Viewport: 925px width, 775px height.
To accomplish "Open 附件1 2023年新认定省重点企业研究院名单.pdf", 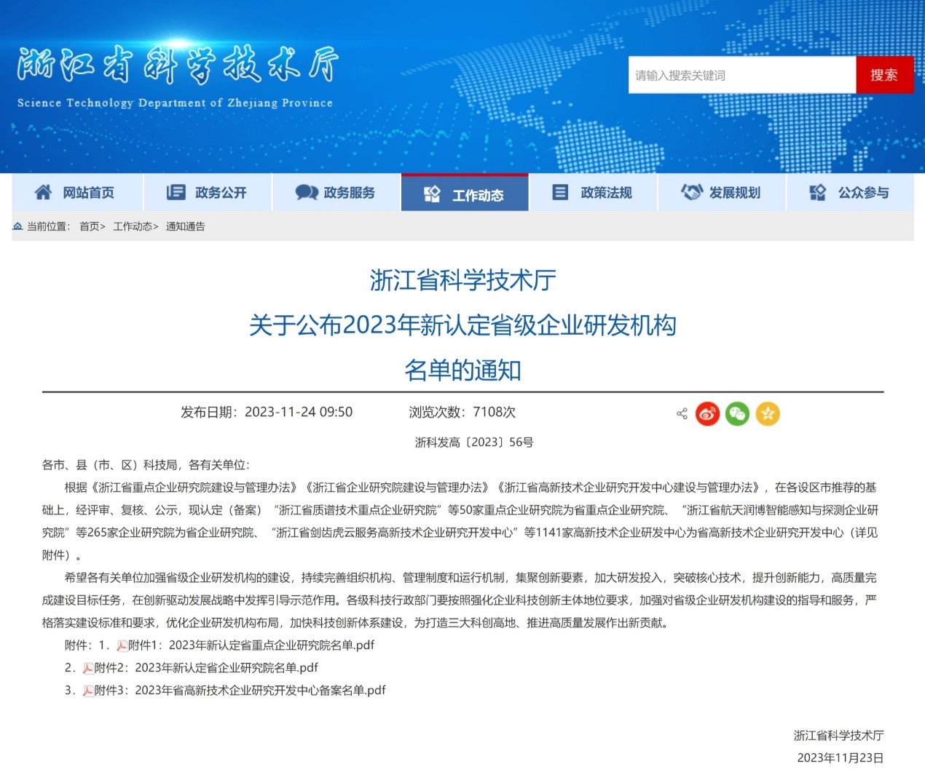I will click(251, 645).
